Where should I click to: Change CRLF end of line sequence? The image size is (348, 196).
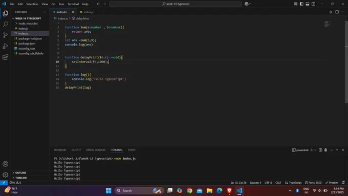click(x=278, y=183)
